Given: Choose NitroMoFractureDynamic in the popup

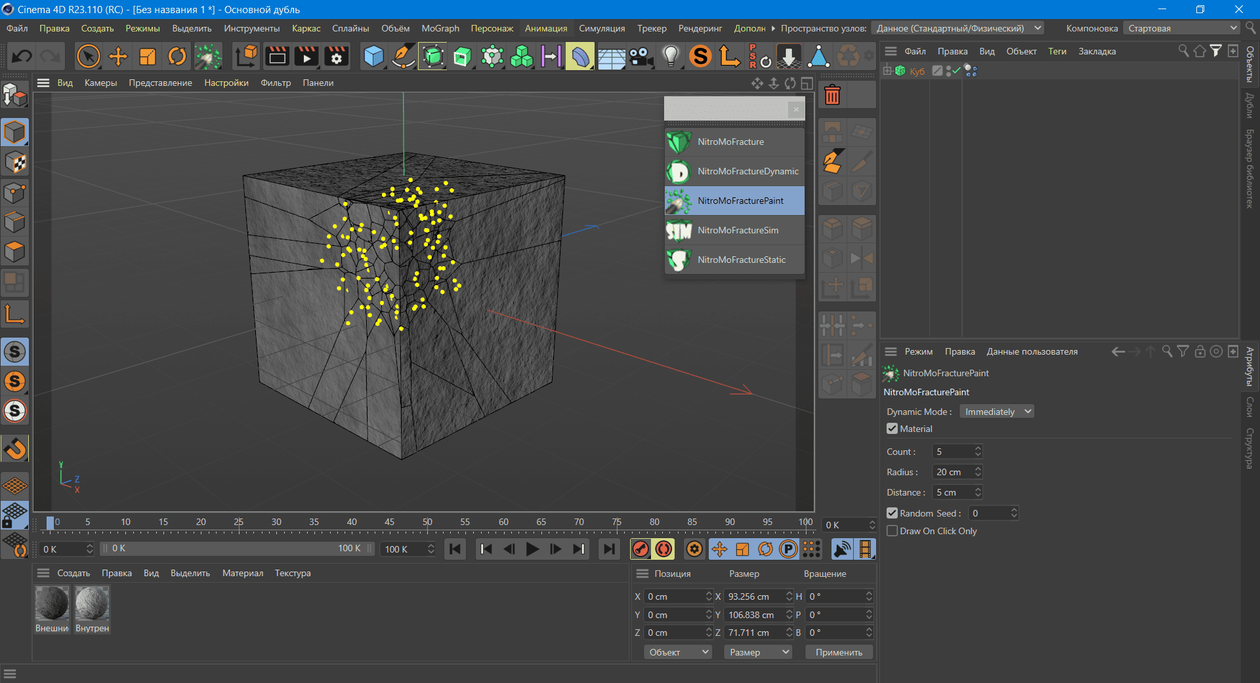Looking at the screenshot, I should 734,171.
